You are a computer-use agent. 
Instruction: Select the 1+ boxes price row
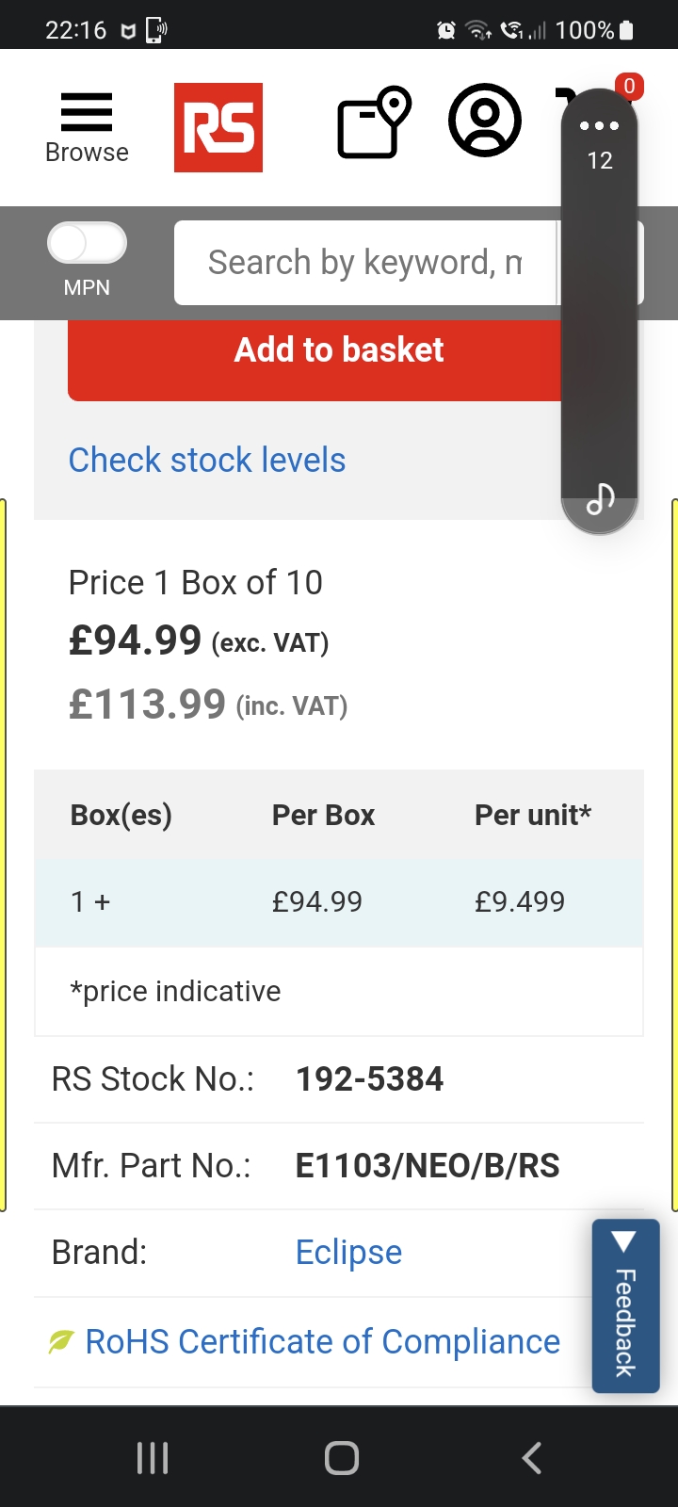click(339, 902)
